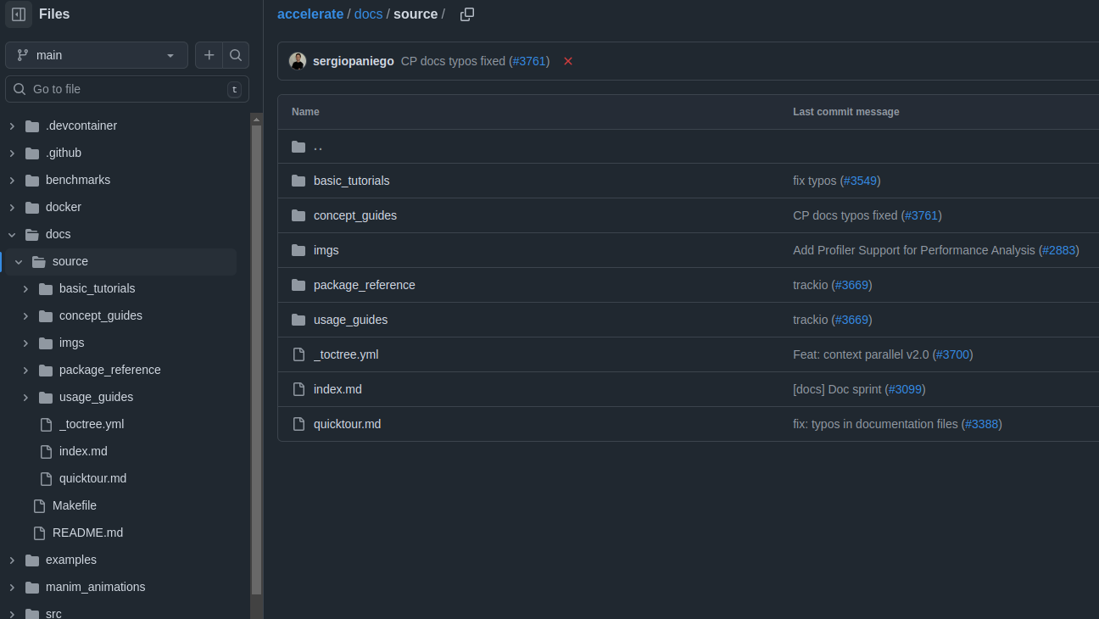The height and width of the screenshot is (619, 1099).
Task: Click the file icon beside quicktour.md
Action: coord(298,423)
